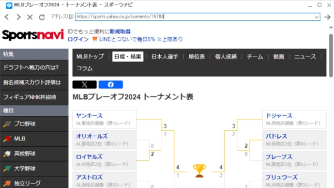This screenshot has height=188, width=334.
Task: Open the 個人成績 menu item
Action: [x=226, y=57]
